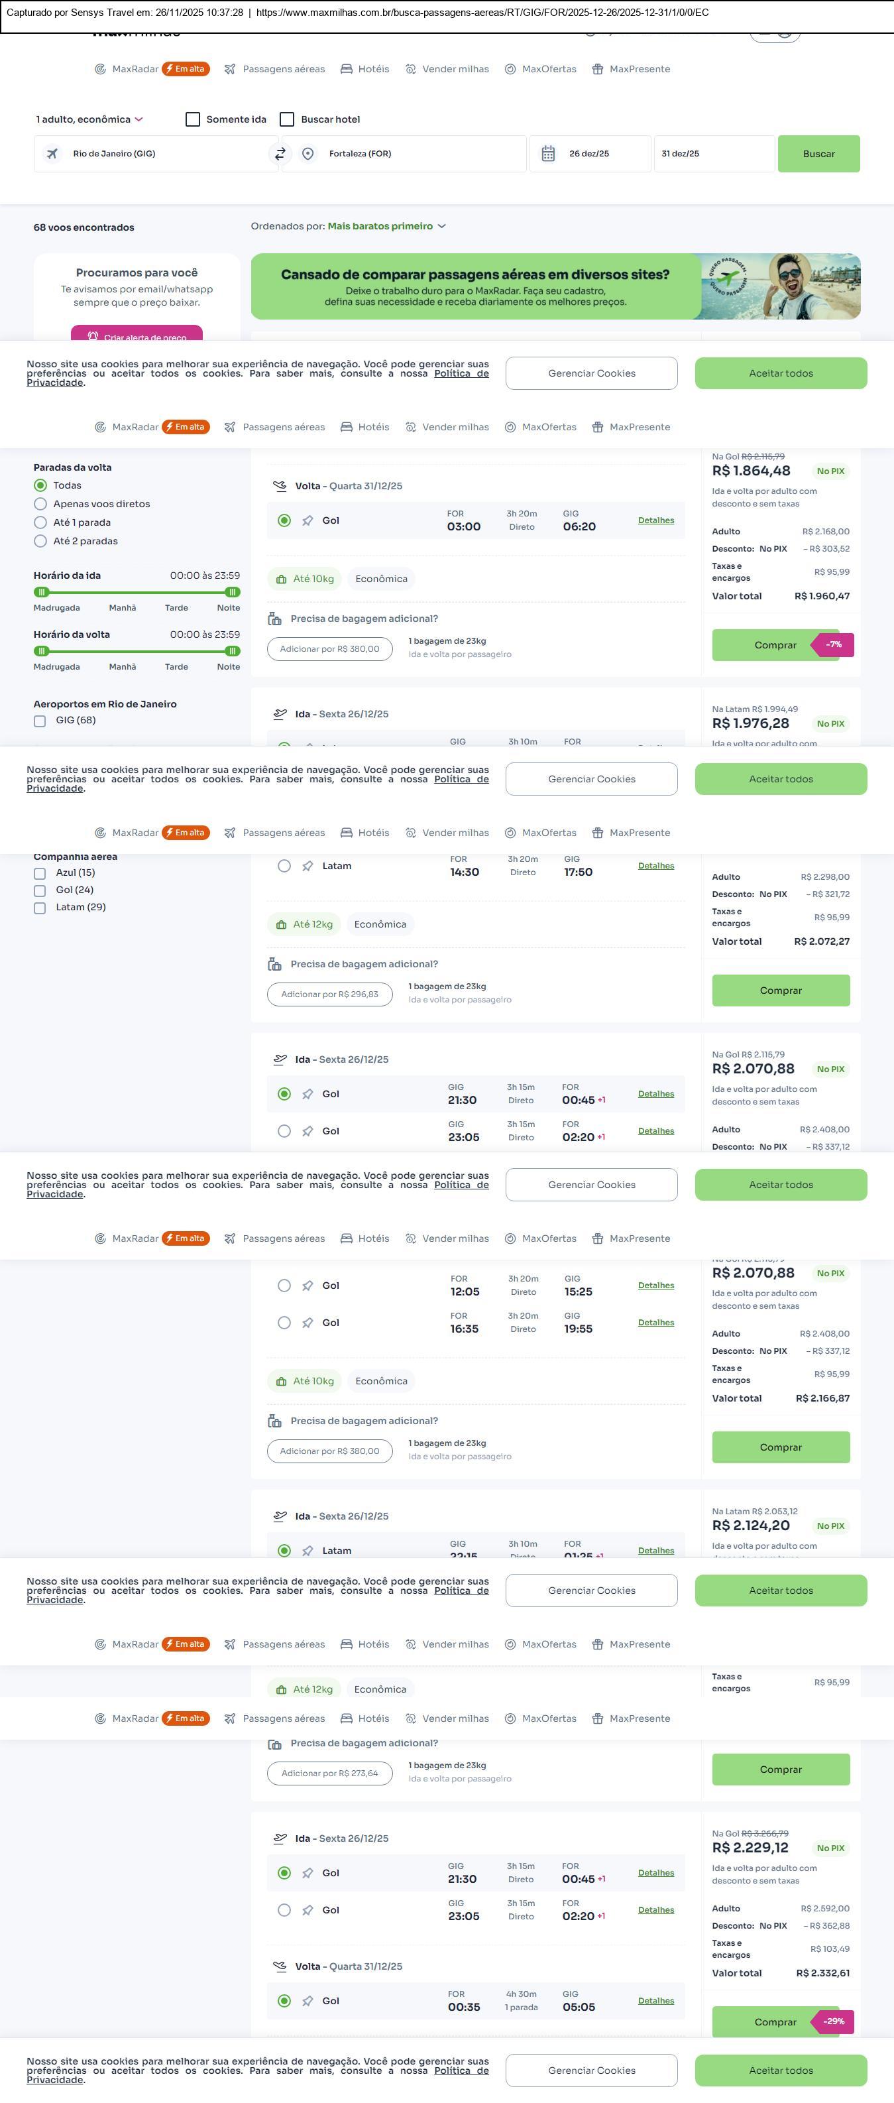Open Detalhes for Gol 12:05 flight
This screenshot has width=894, height=2103.
(x=656, y=1286)
